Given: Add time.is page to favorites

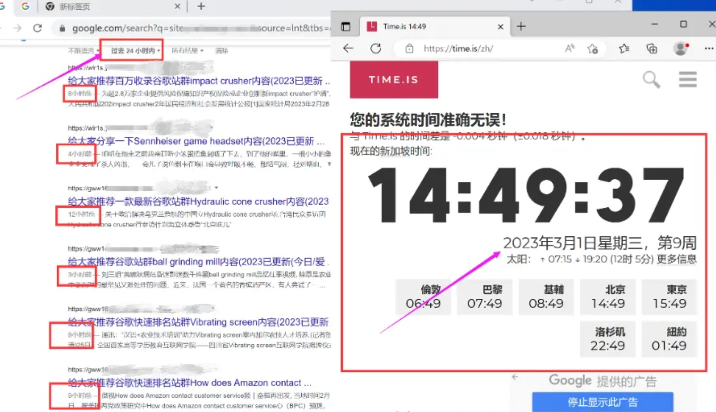Looking at the screenshot, I should pos(592,49).
